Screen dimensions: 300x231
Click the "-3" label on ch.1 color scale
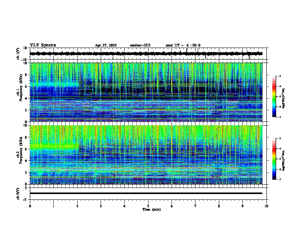(x=279, y=76)
